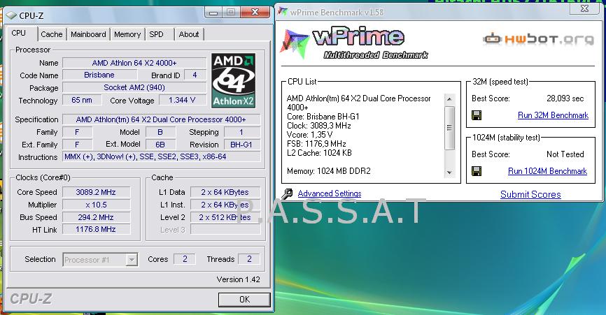Click the 32M best score 28,093 sec

coord(565,98)
